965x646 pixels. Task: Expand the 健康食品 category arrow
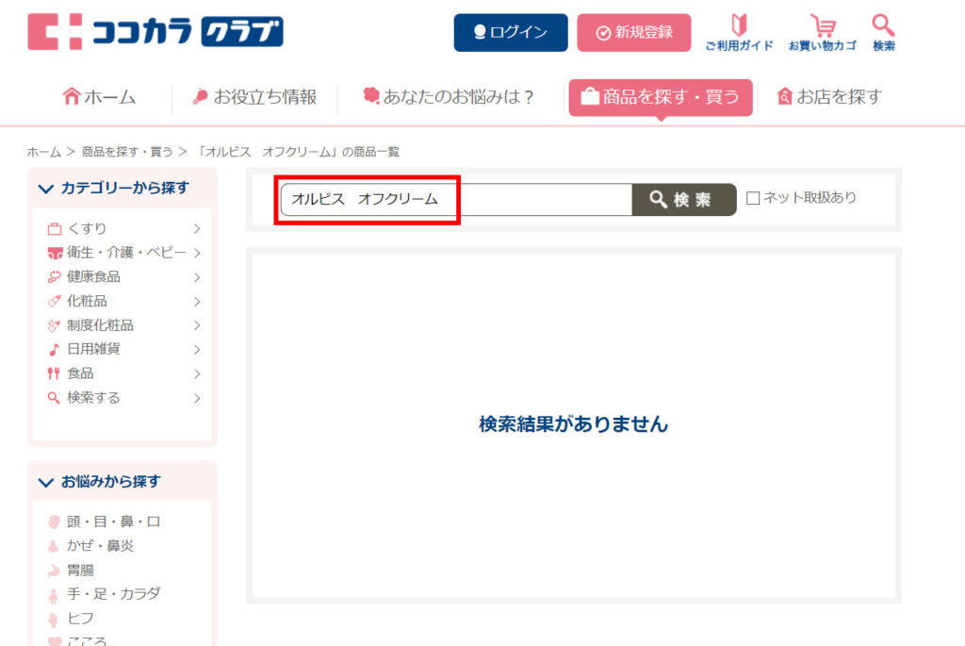pyautogui.click(x=197, y=277)
